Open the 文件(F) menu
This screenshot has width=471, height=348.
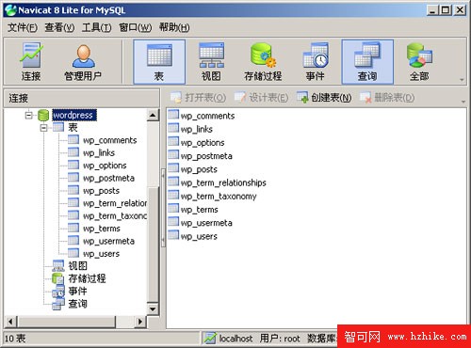tap(23, 27)
